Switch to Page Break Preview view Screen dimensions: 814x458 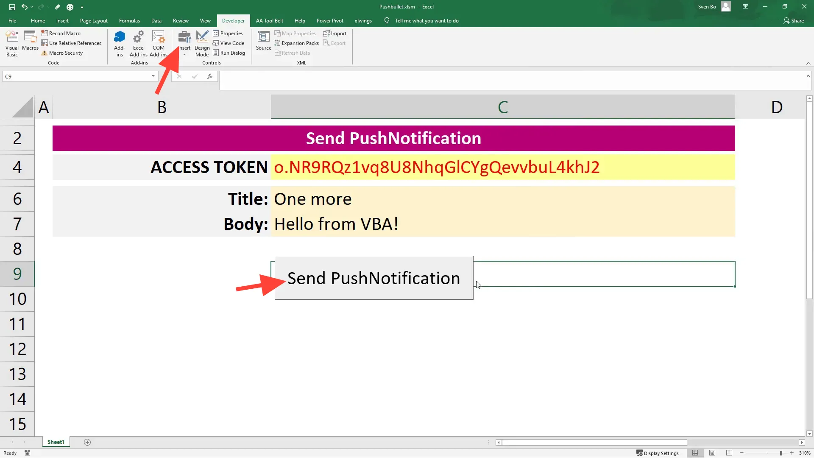point(729,453)
